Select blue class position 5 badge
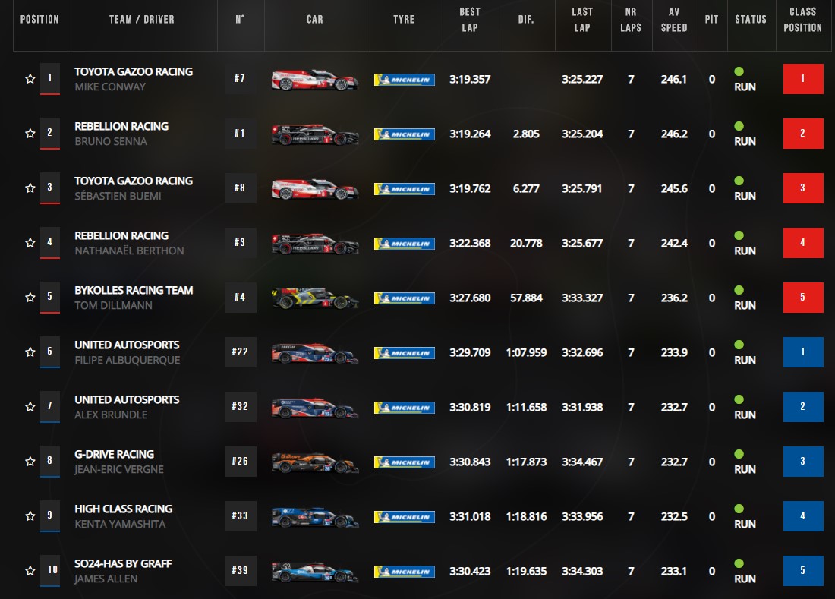835x599 pixels. (803, 571)
